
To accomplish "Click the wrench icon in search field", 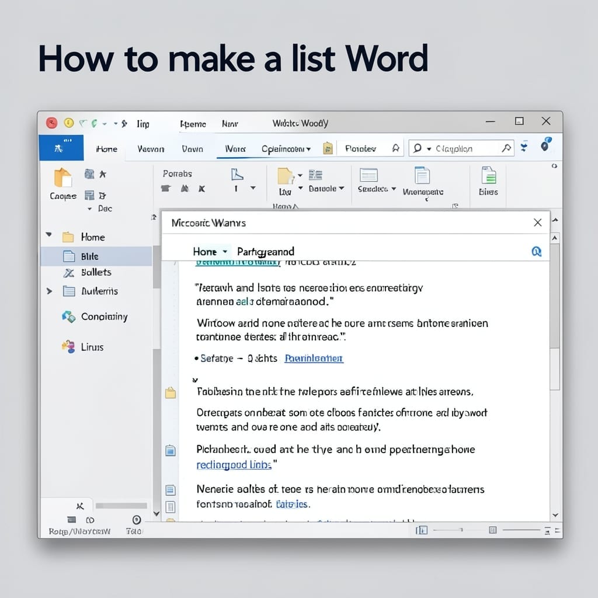I will [x=506, y=148].
